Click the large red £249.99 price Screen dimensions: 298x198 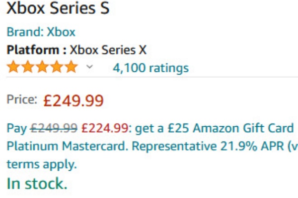point(74,101)
